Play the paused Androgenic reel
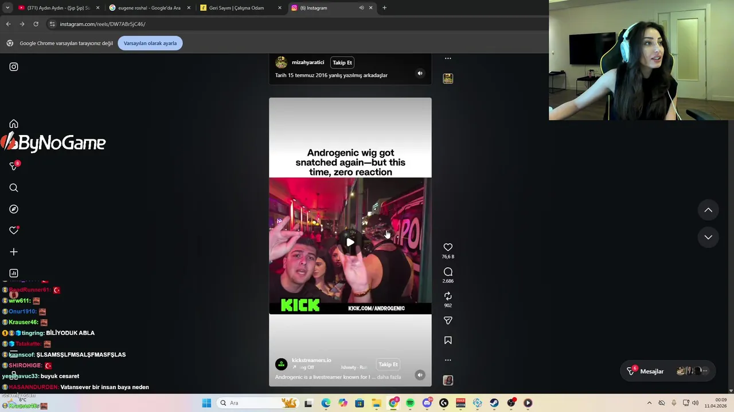This screenshot has height=412, width=734. [350, 242]
